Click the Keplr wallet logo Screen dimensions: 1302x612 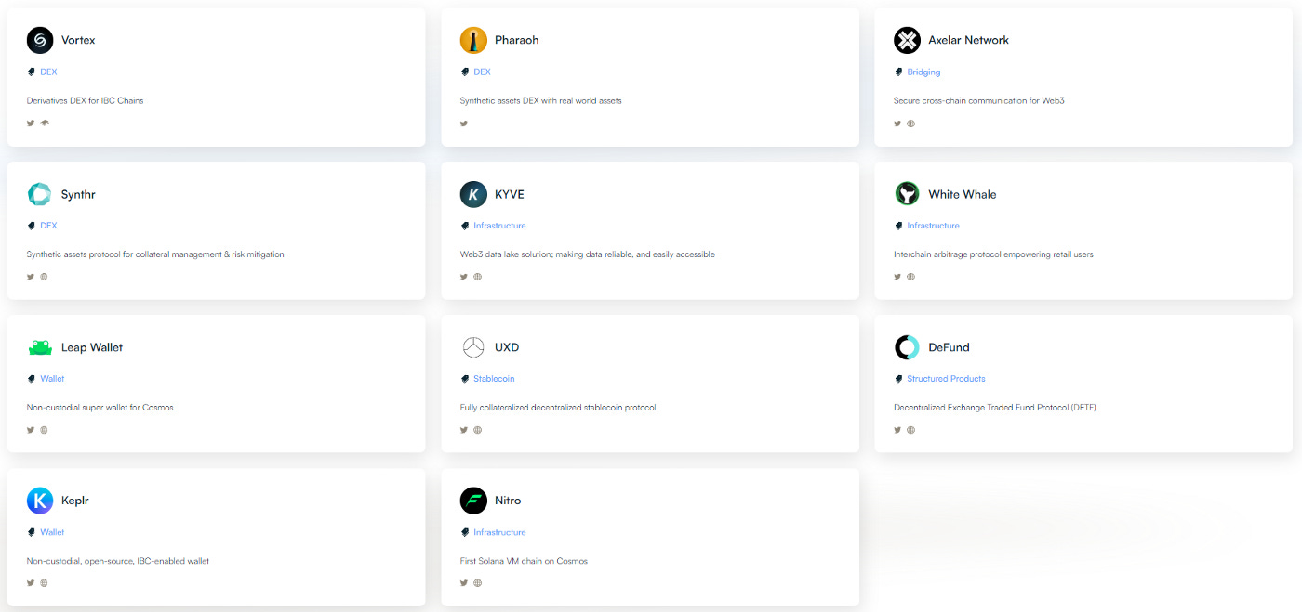coord(39,500)
